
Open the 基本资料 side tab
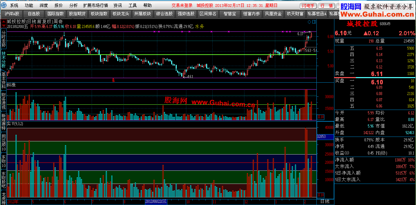(3, 80)
